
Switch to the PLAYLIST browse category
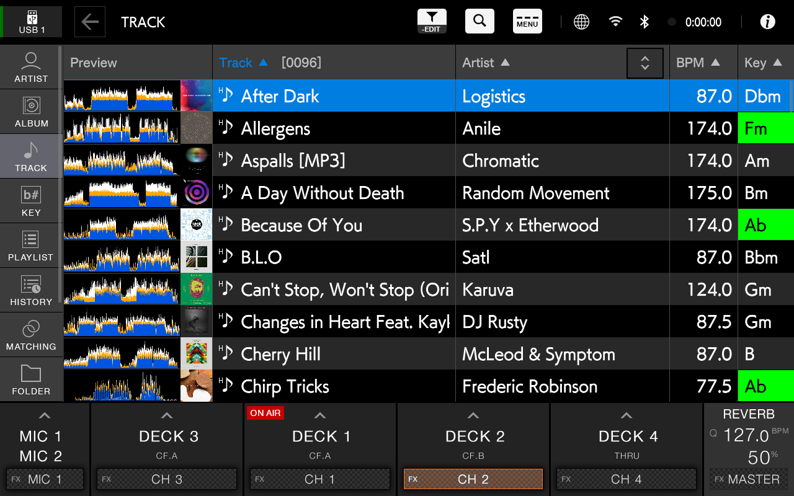(31, 246)
